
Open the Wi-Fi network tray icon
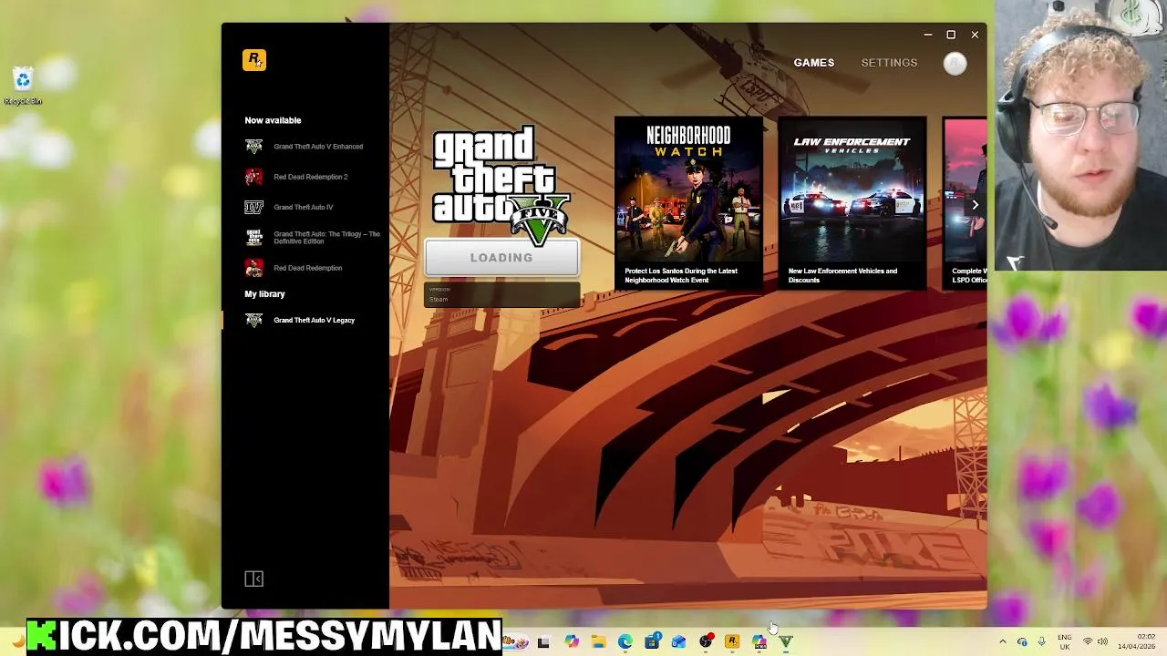tap(1087, 642)
